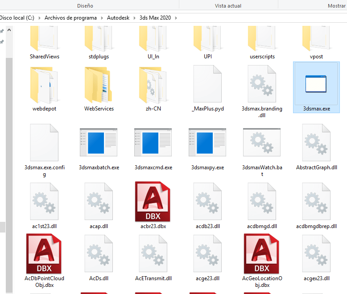Click the lower pin icon in sidebar
This screenshot has height=294, width=347.
click(x=2, y=41)
